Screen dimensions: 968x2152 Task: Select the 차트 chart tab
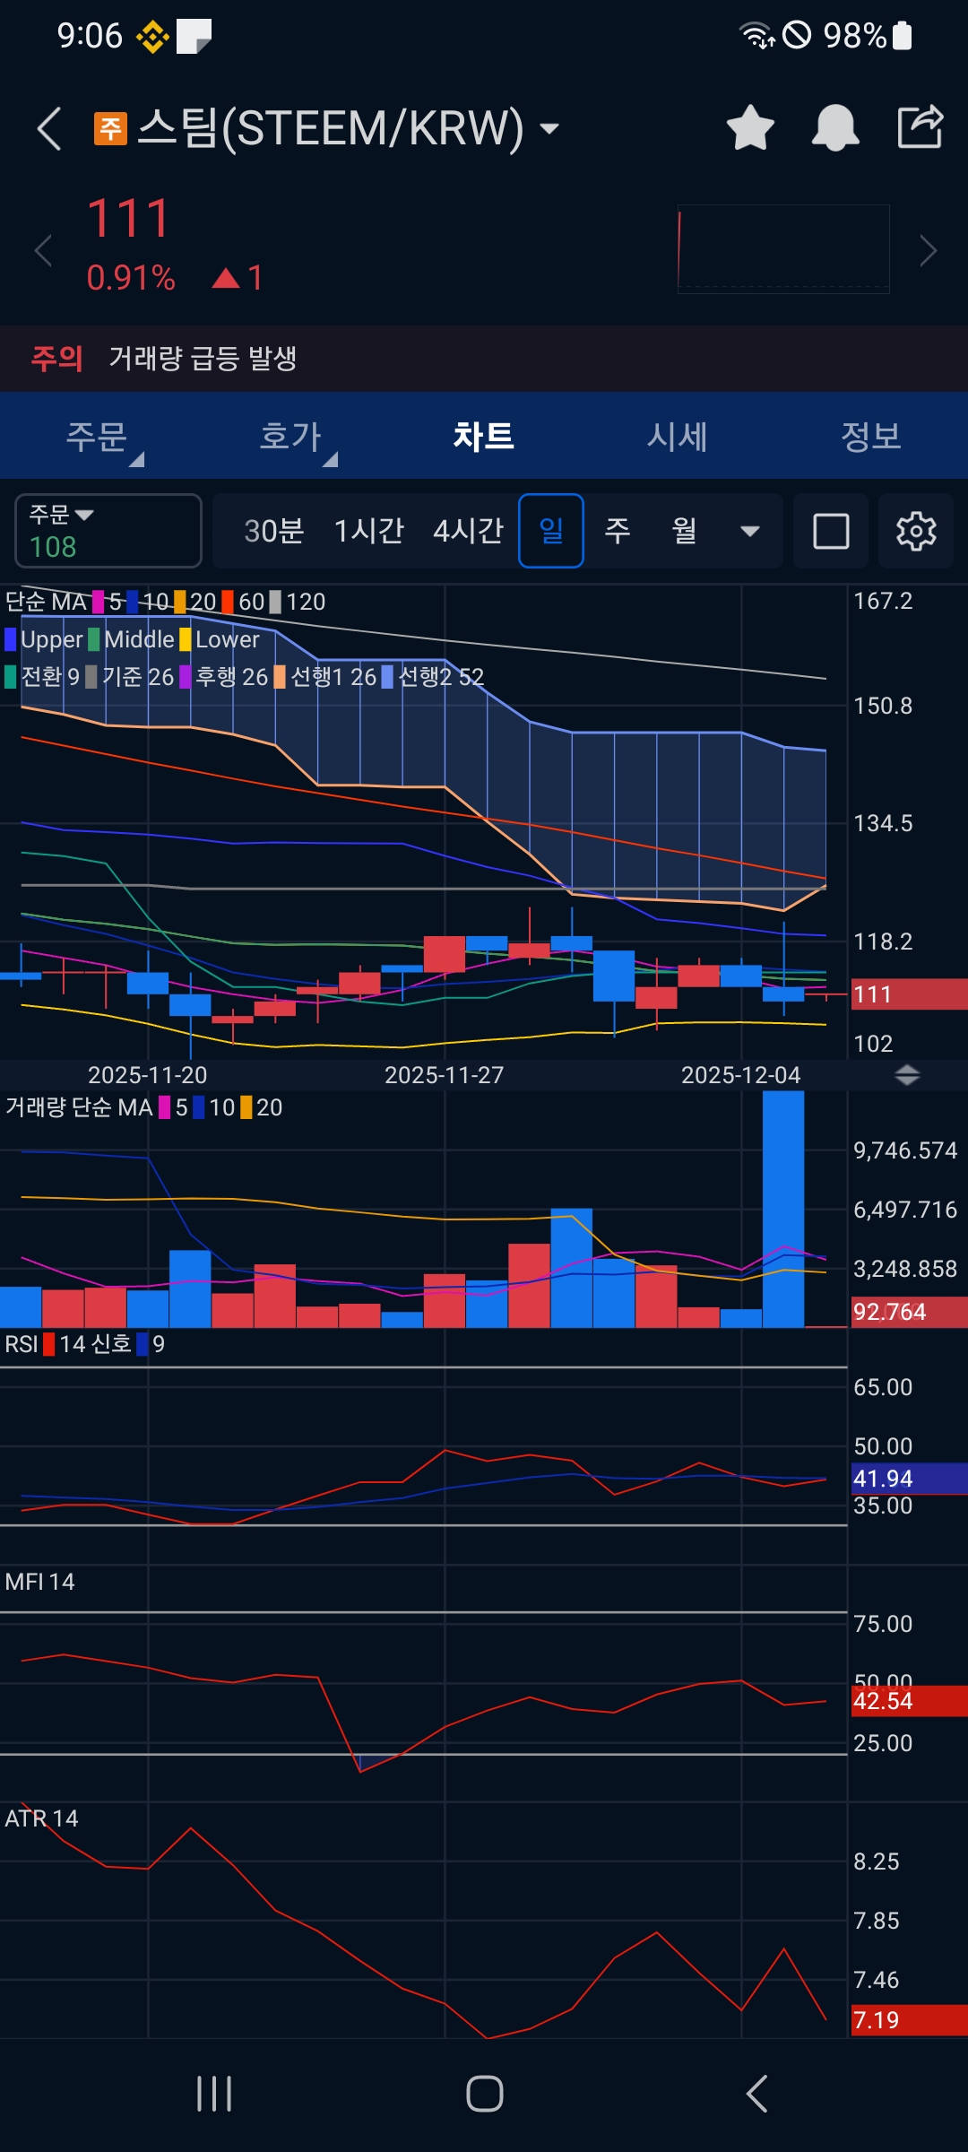[484, 437]
